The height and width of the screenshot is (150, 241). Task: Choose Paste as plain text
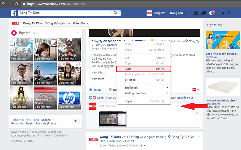(x=144, y=74)
